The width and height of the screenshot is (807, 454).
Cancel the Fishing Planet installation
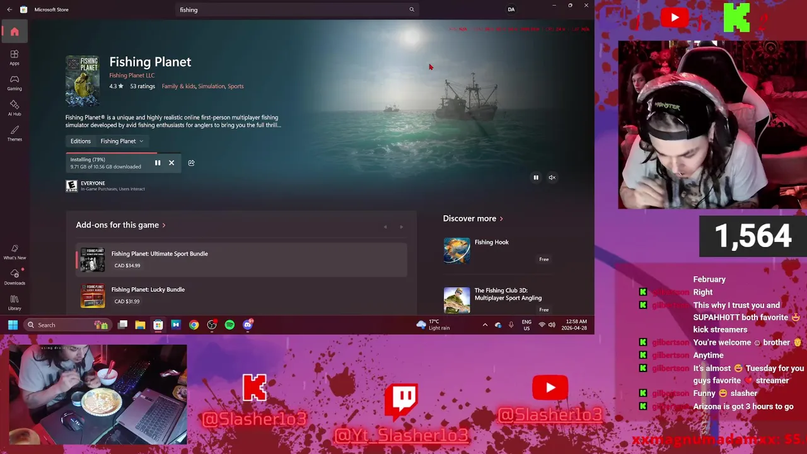[x=171, y=163]
